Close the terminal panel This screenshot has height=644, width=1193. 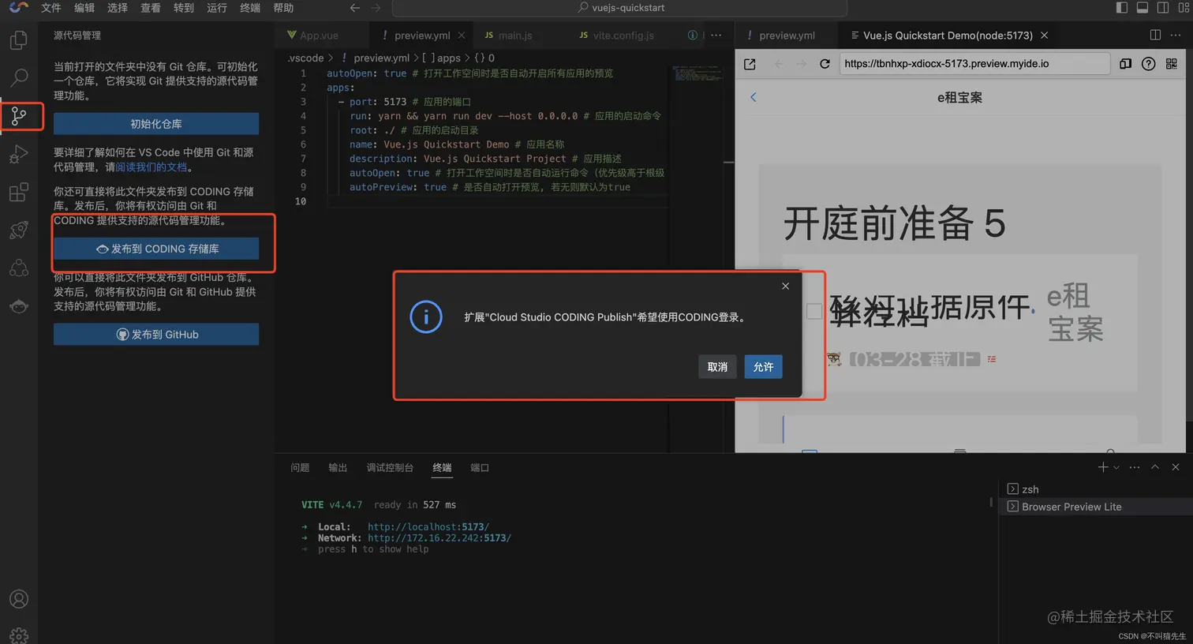tap(1176, 467)
